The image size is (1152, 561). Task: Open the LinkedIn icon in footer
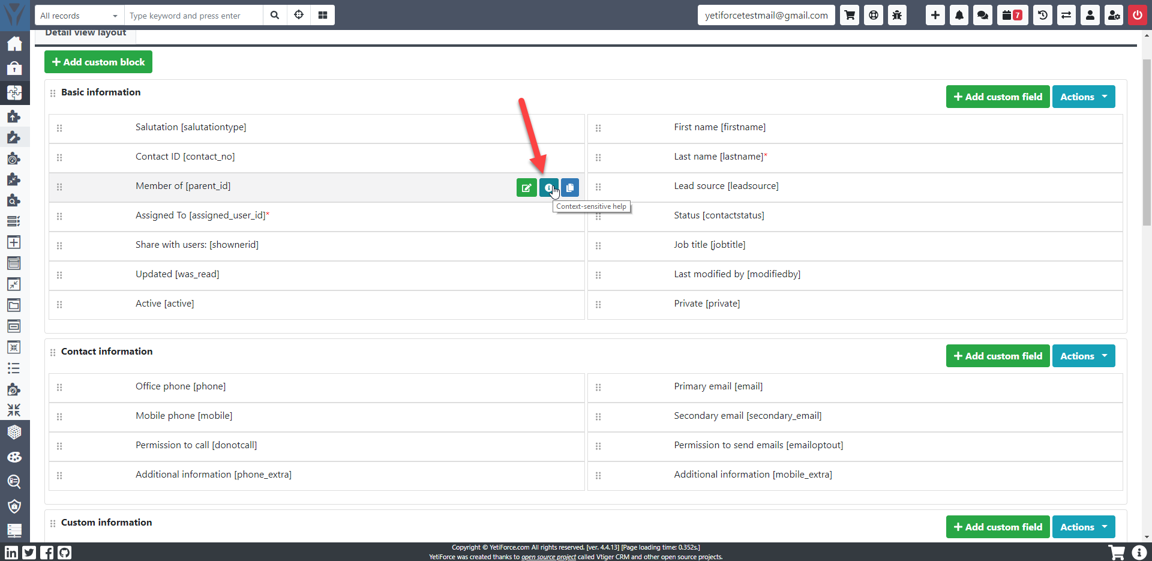(x=11, y=553)
